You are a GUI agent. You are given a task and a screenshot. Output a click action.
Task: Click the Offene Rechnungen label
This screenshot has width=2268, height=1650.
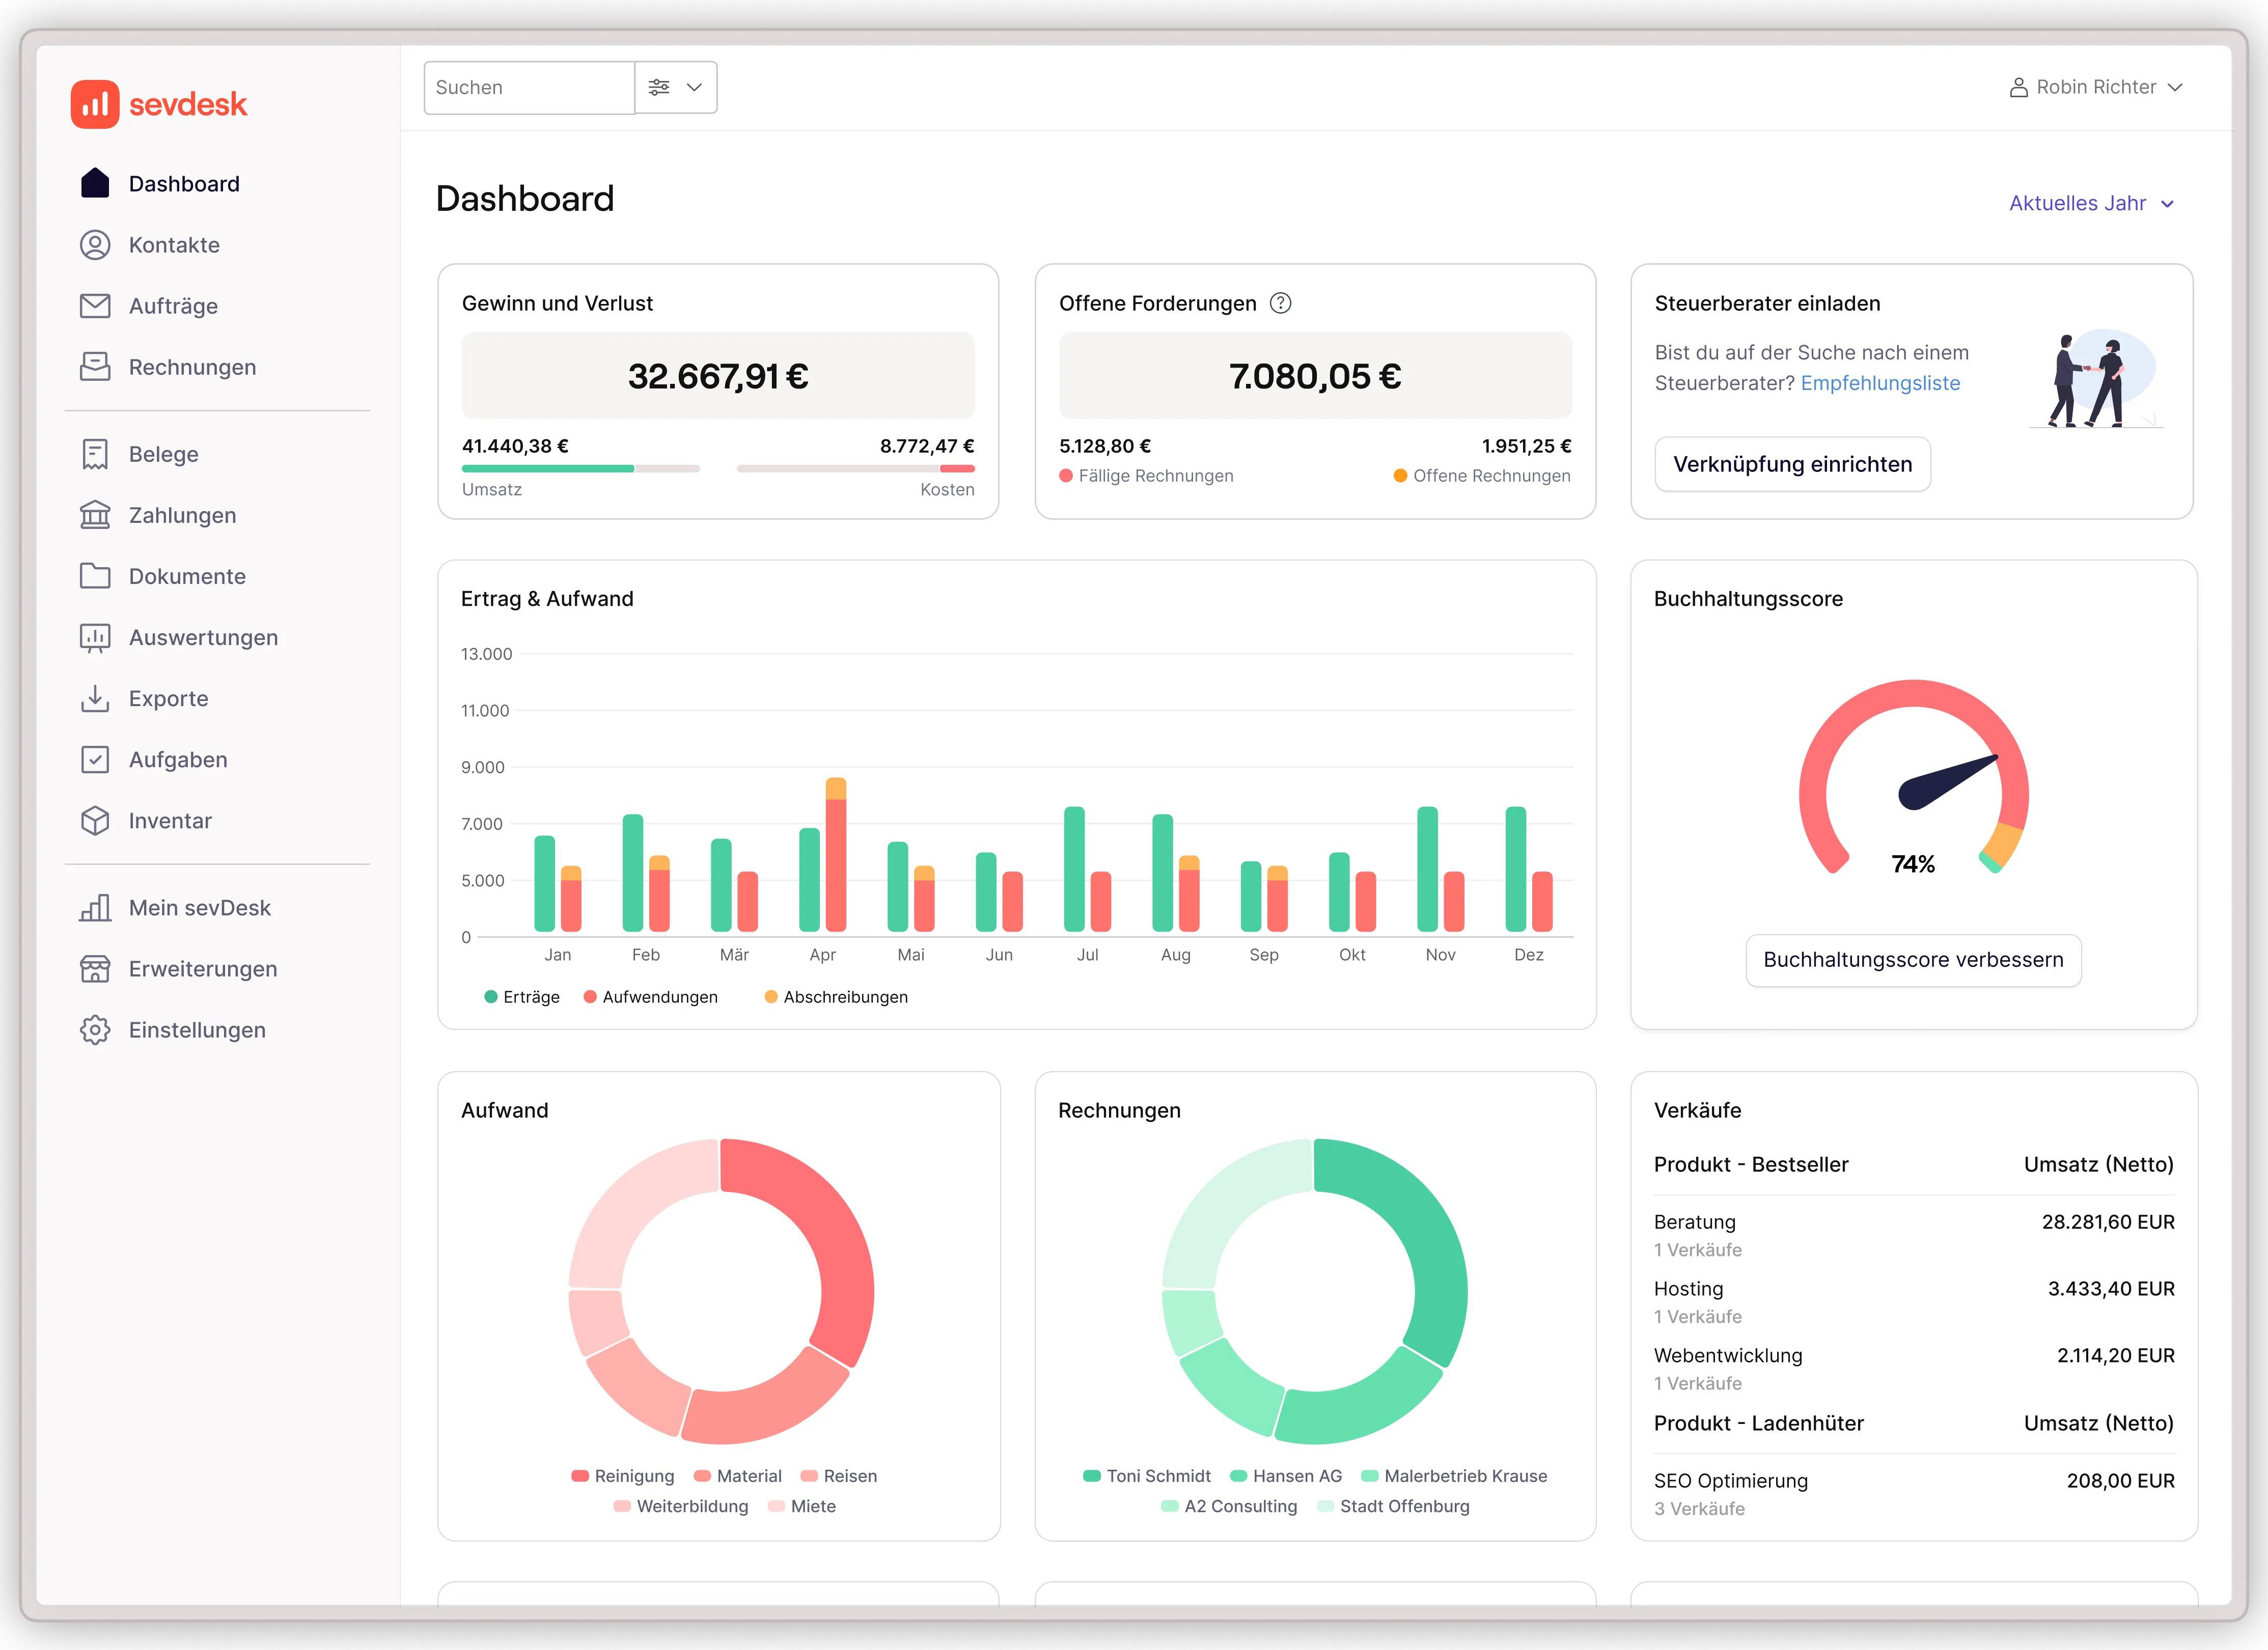[x=1492, y=476]
